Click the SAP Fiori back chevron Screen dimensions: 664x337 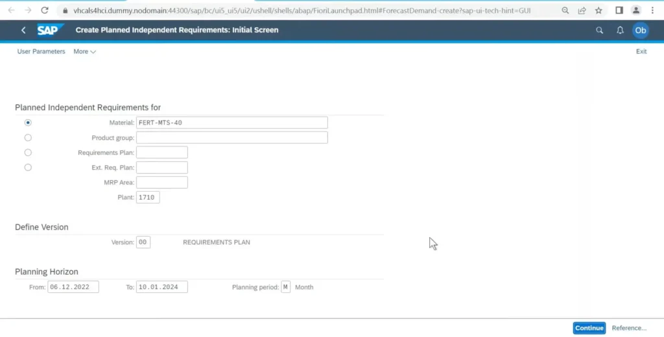24,30
